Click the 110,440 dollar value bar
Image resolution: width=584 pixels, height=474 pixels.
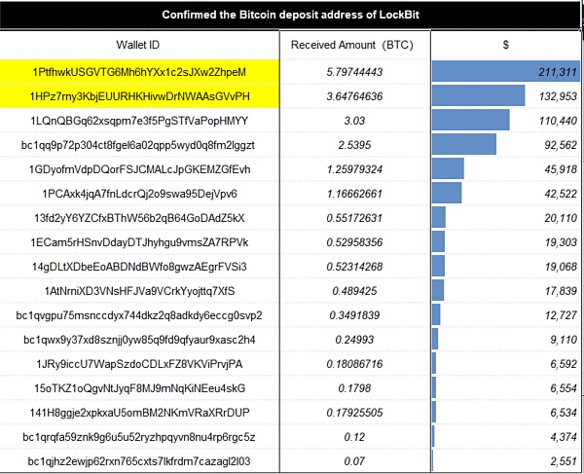pyautogui.click(x=471, y=121)
